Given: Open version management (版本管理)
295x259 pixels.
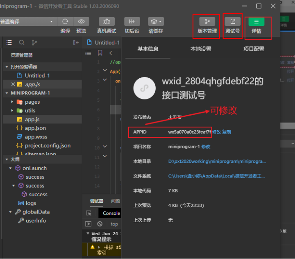Looking at the screenshot, I should tap(207, 21).
